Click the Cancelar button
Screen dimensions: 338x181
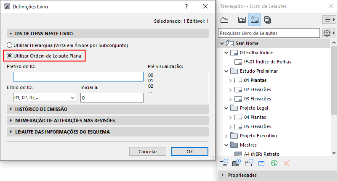tap(148, 152)
